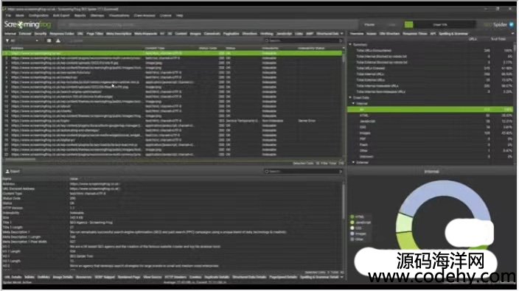Click the Pause button next to Start
Viewport: 519px width, 291px height.
[369, 24]
